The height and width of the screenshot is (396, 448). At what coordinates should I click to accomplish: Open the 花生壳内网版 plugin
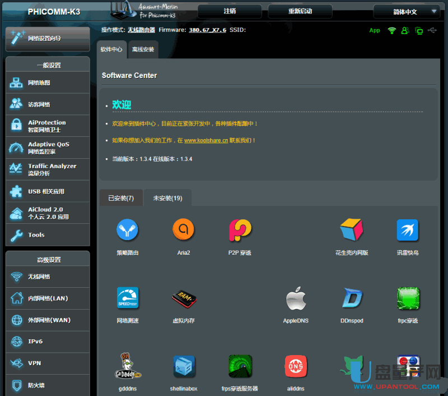click(352, 229)
